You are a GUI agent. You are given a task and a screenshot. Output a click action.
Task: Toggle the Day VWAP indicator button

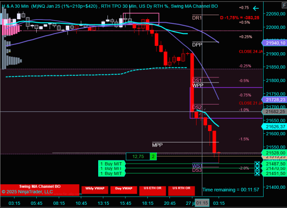(124, 190)
